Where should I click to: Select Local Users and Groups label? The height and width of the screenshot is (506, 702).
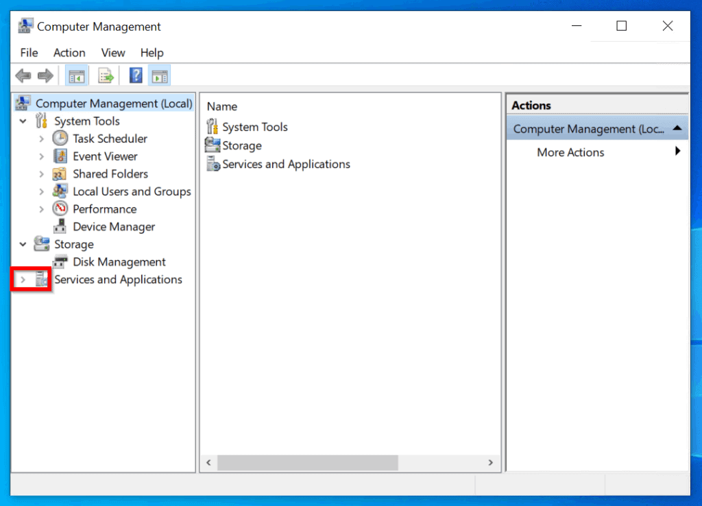132,192
